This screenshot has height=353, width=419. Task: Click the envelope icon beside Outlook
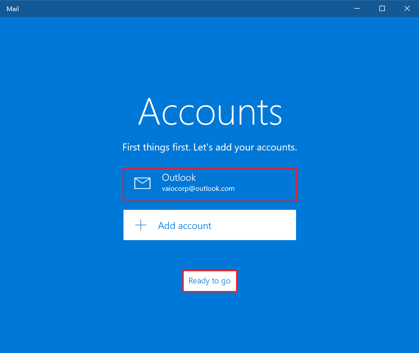click(x=142, y=183)
